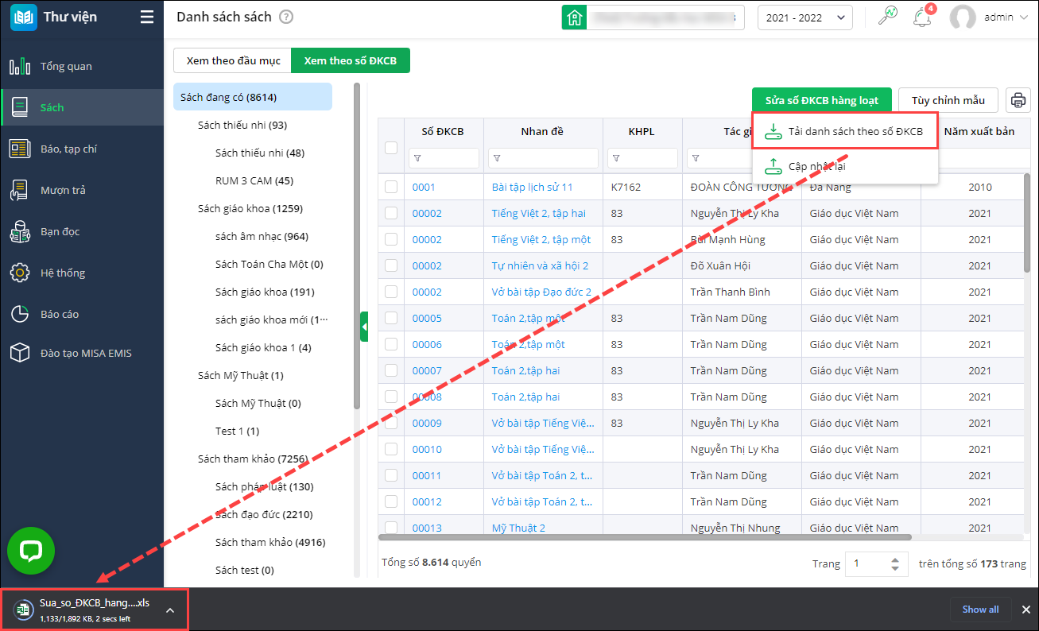
Task: Toggle the select-all checkbox in table header
Action: [x=391, y=147]
